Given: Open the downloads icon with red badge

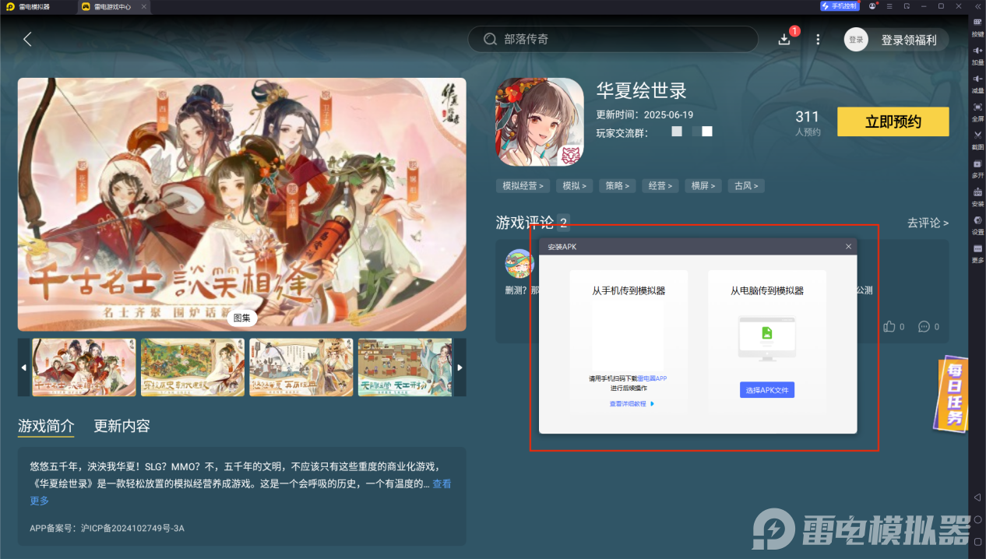Looking at the screenshot, I should [784, 39].
